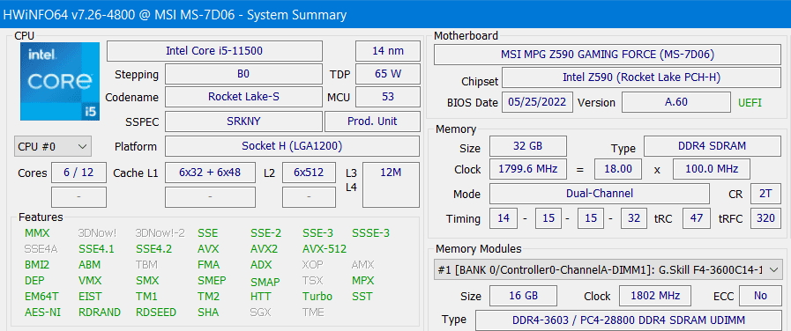Click the Memory Type value DDR4 SDRAM
791x331 pixels.
712,146
